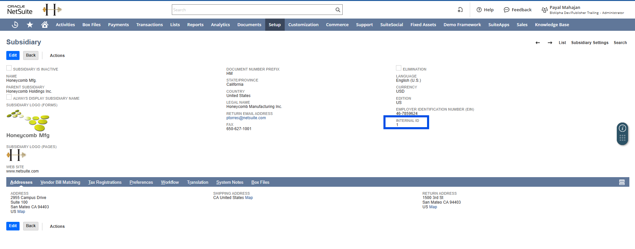Open the Recent Records clock icon
Image resolution: width=635 pixels, height=249 pixels.
(x=15, y=25)
